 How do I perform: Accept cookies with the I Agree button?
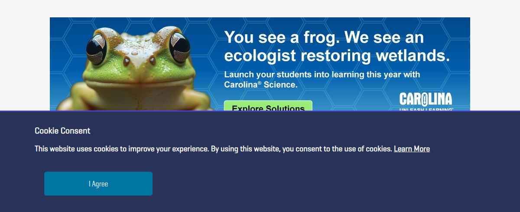pyautogui.click(x=98, y=183)
